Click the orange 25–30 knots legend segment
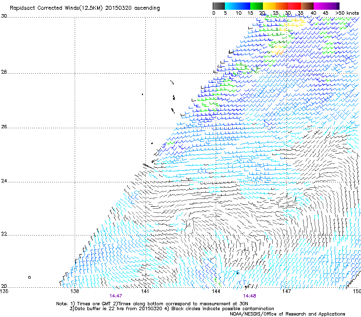 point(282,6)
